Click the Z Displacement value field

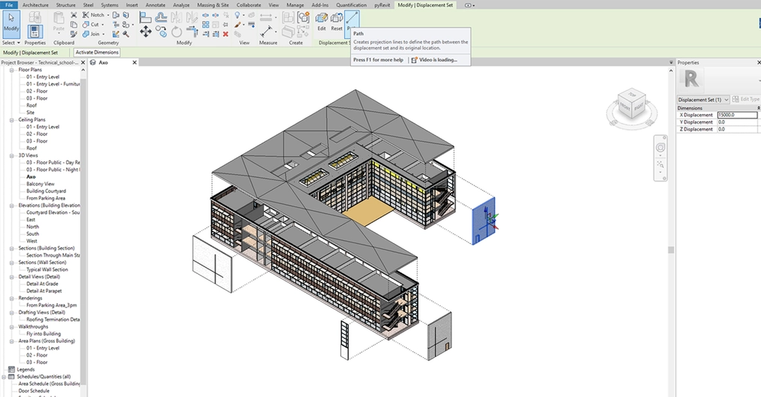pyautogui.click(x=737, y=129)
